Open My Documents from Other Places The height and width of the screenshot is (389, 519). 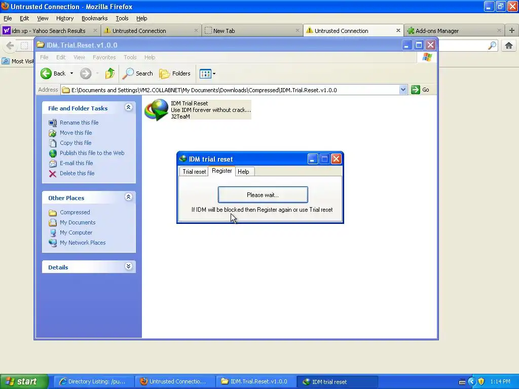click(78, 222)
